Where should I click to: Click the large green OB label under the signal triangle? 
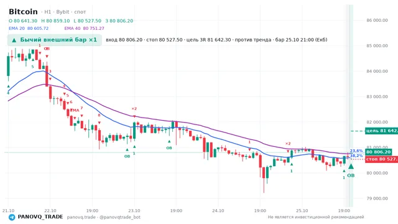coord(351,175)
